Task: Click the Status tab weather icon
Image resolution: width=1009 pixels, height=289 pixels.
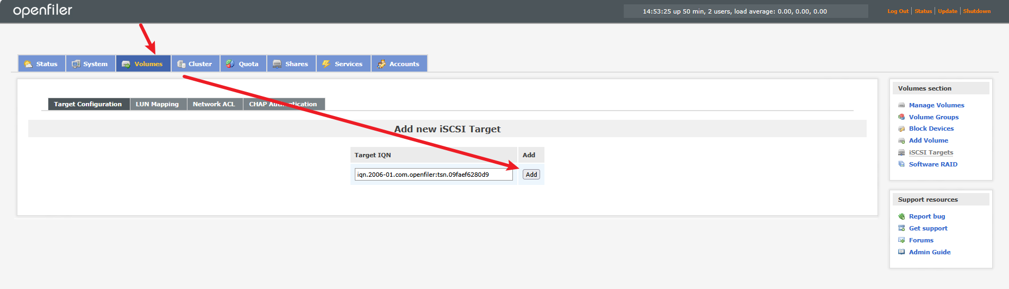Action: pos(28,64)
